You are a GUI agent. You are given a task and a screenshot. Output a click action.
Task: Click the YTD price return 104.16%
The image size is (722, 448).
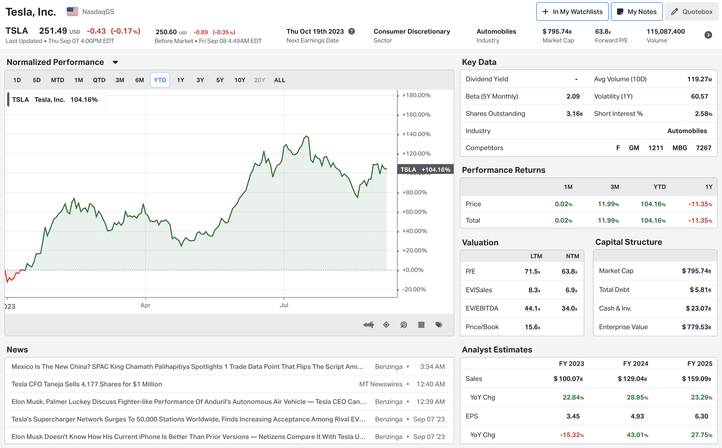[653, 204]
